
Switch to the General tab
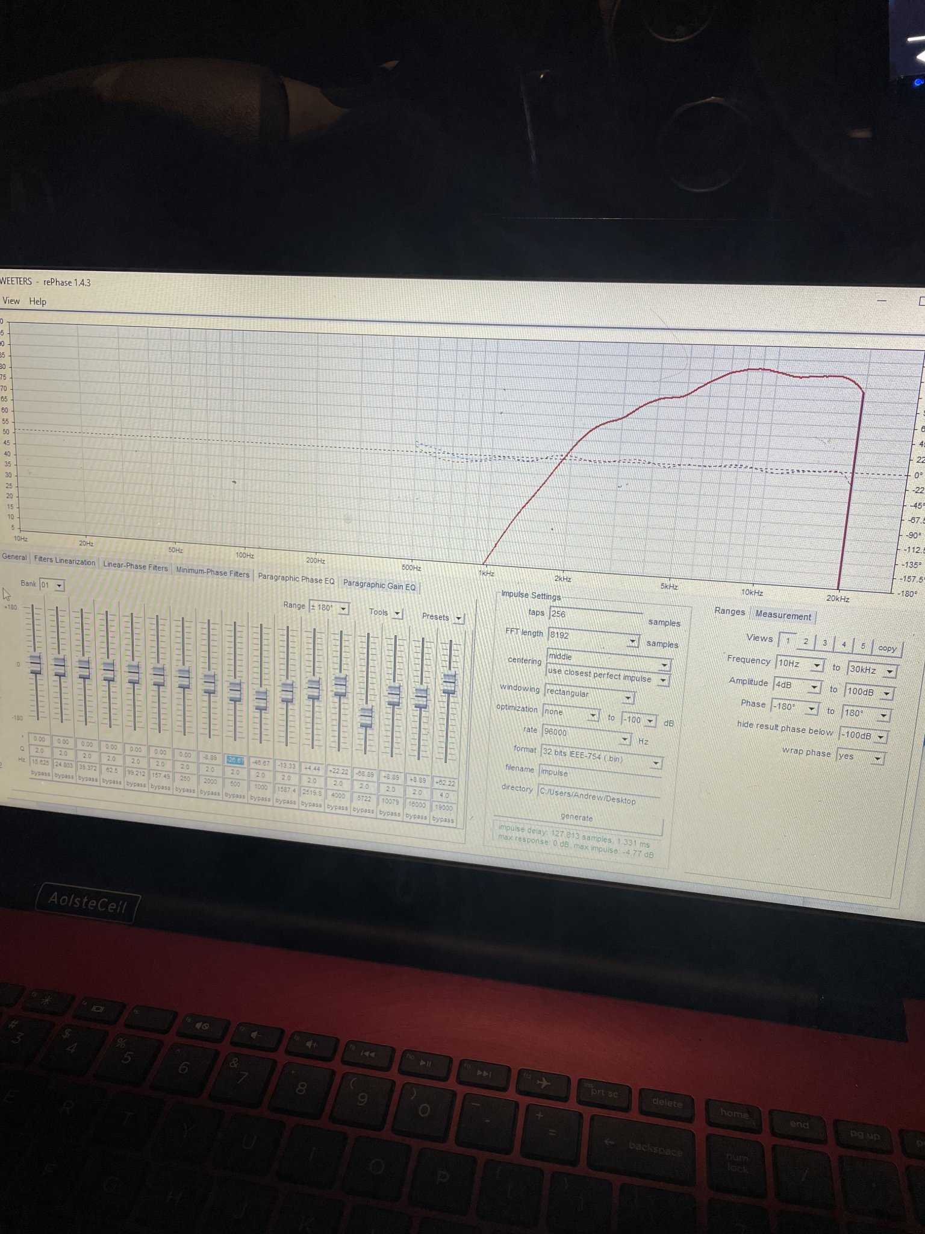coord(14,557)
